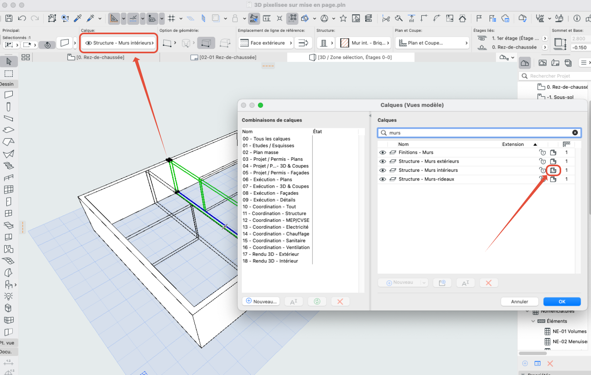Click Nouveau... under layer combinations
This screenshot has width=591, height=375.
tap(261, 301)
